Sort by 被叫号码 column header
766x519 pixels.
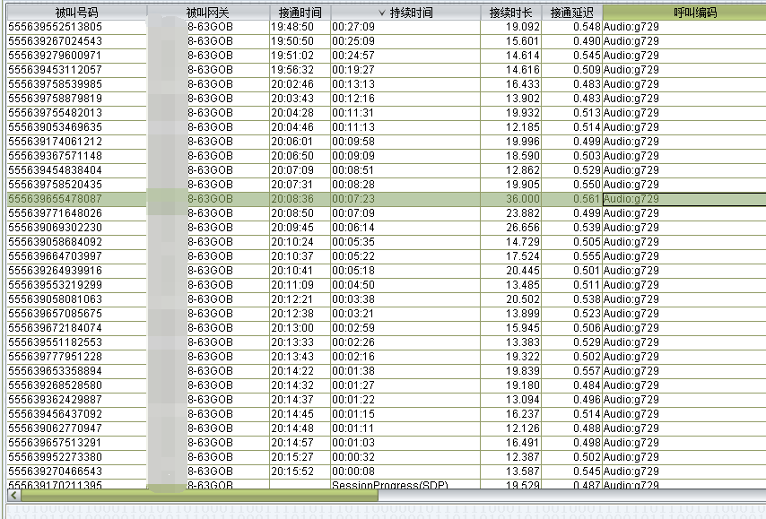77,13
